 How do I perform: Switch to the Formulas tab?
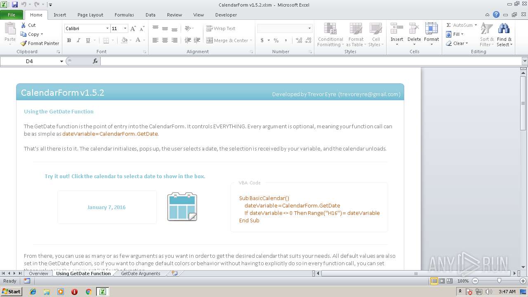(124, 15)
